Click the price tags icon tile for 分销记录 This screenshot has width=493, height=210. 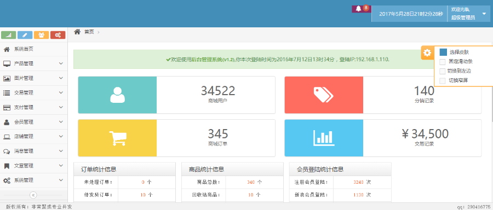(324, 95)
